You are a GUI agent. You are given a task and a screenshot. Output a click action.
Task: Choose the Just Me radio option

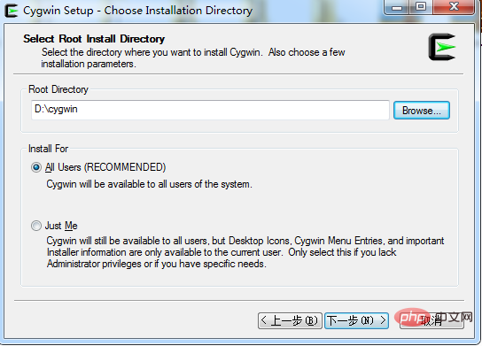36,226
